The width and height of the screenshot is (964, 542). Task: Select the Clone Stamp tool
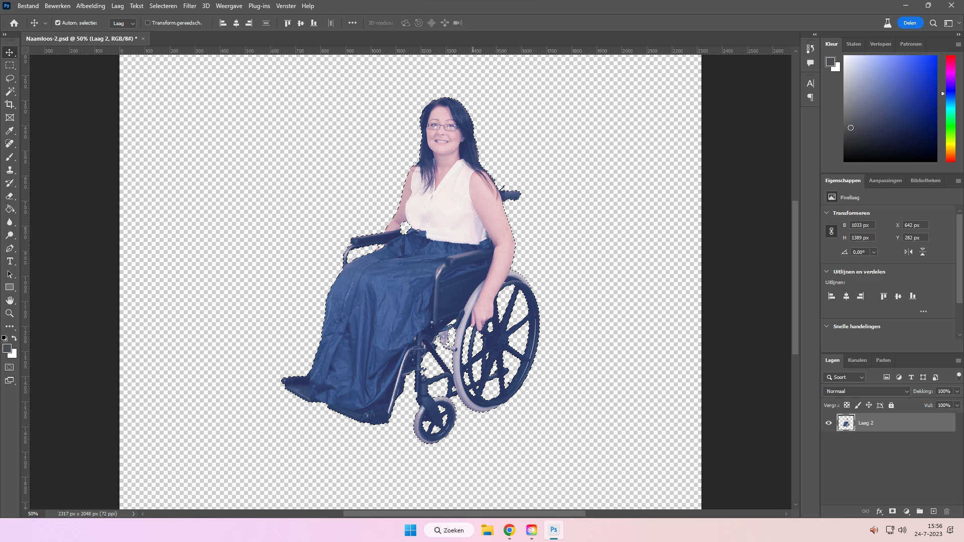(10, 170)
